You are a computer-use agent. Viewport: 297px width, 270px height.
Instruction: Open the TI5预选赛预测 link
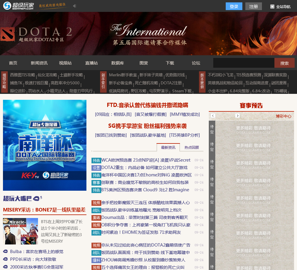click(249, 75)
